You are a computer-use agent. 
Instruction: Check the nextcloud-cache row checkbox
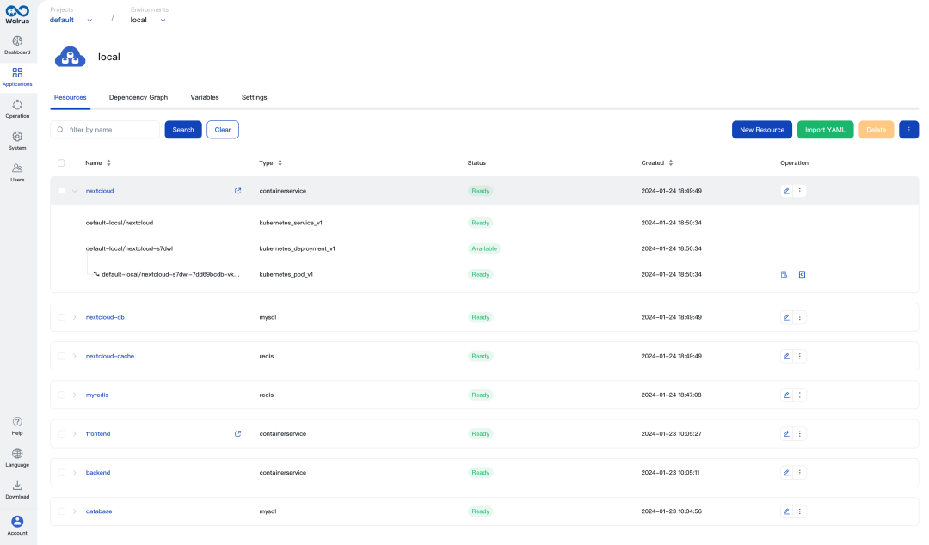62,356
